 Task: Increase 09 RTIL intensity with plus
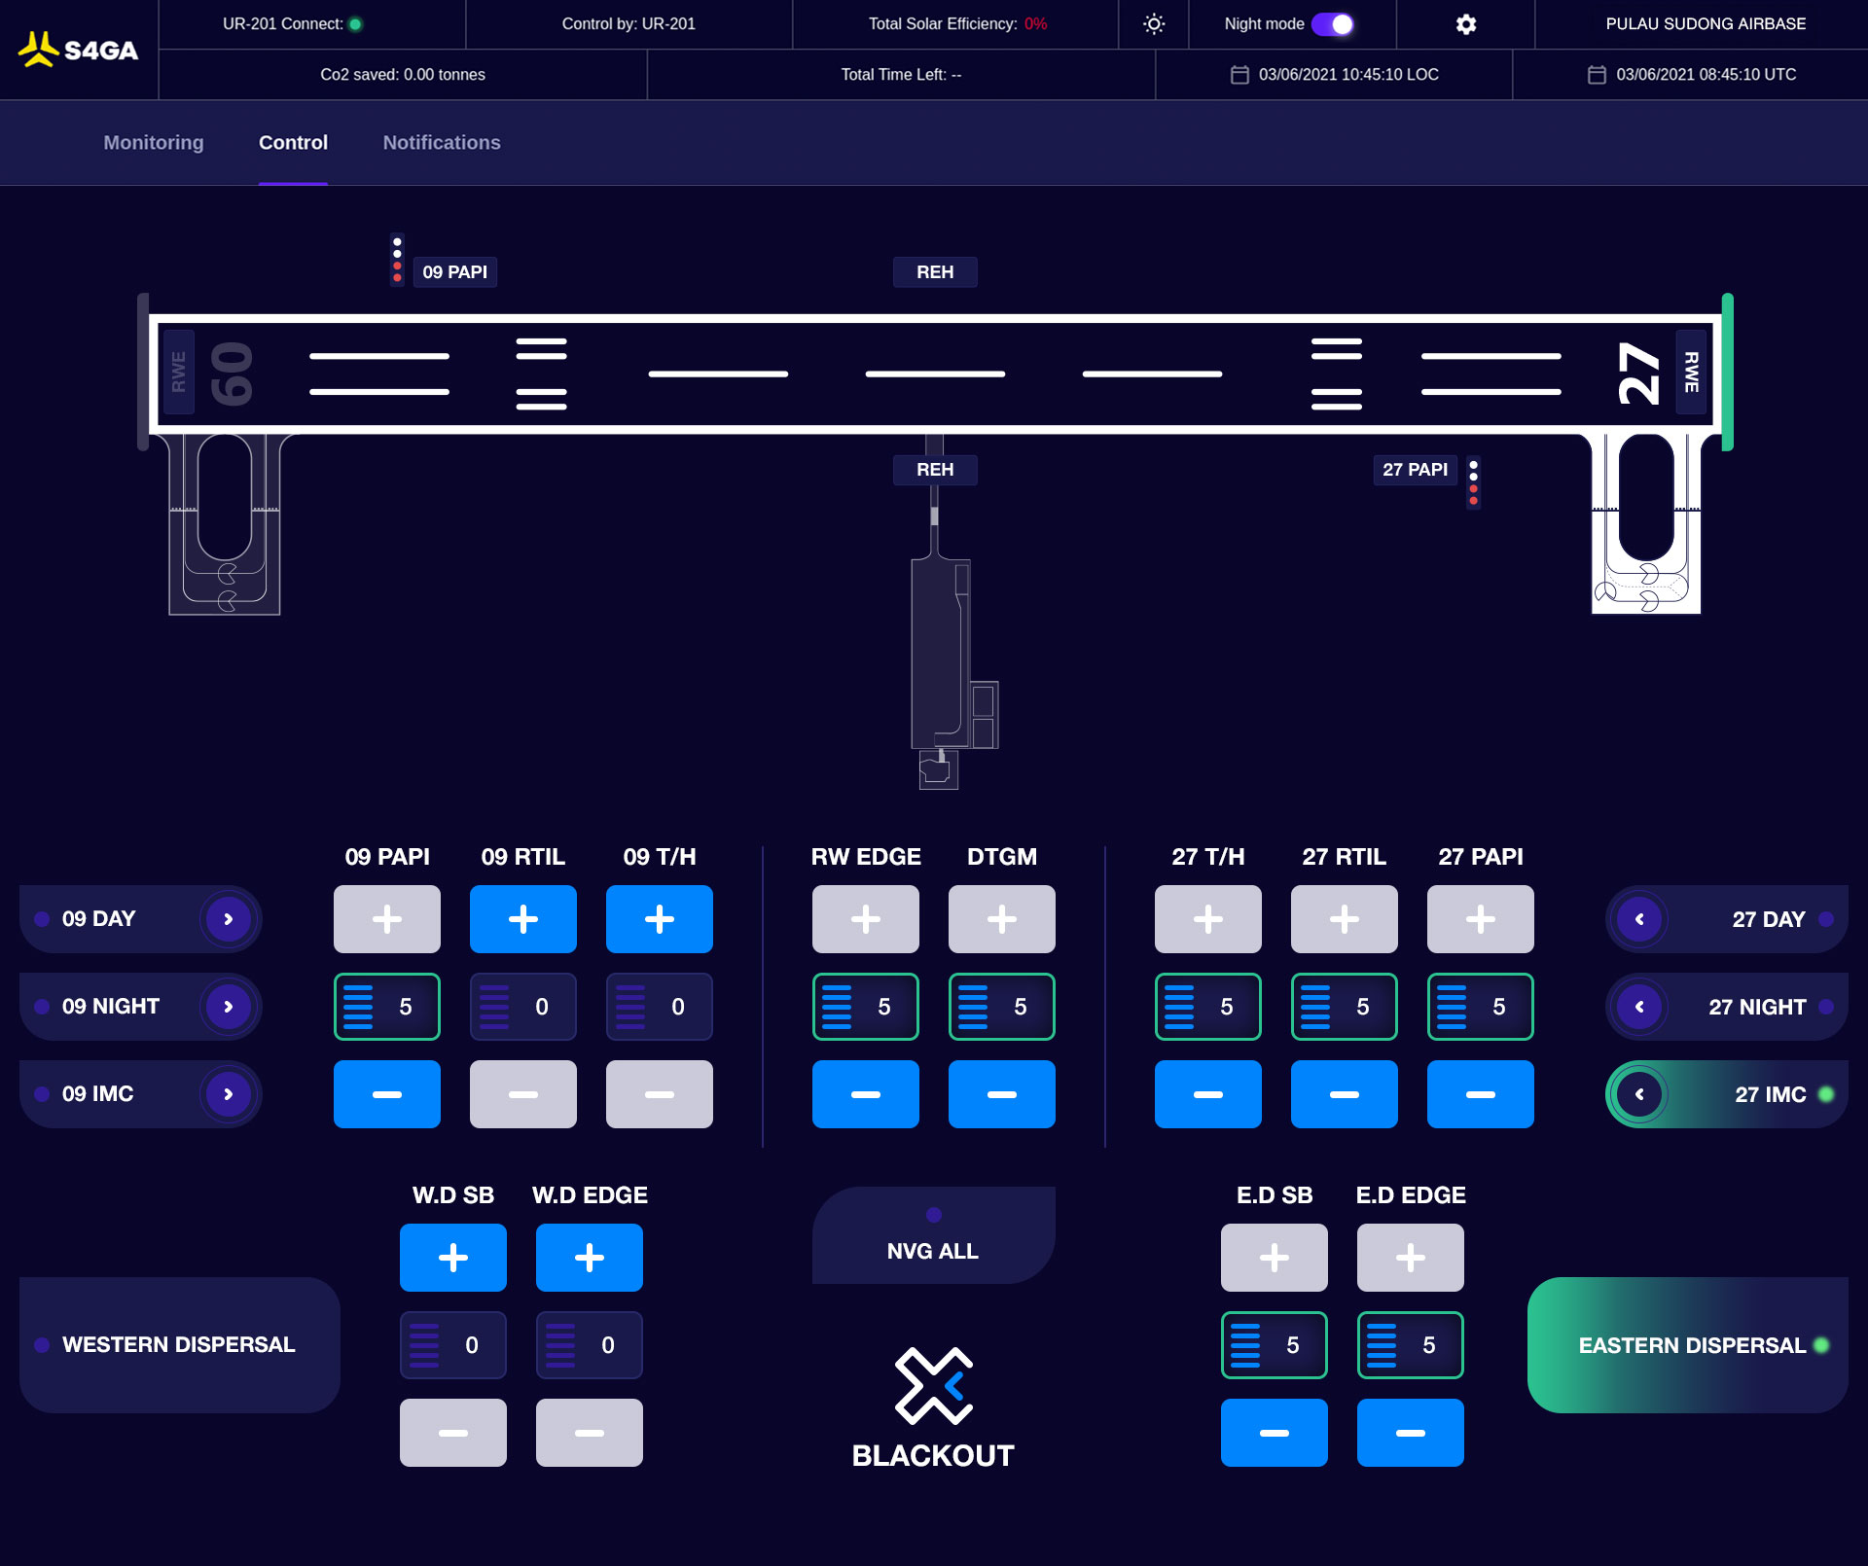pyautogui.click(x=523, y=919)
